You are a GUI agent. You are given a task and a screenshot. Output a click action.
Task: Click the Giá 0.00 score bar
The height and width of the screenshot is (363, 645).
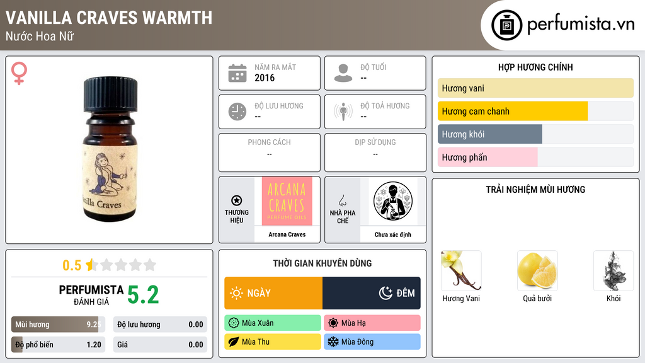[x=160, y=345]
